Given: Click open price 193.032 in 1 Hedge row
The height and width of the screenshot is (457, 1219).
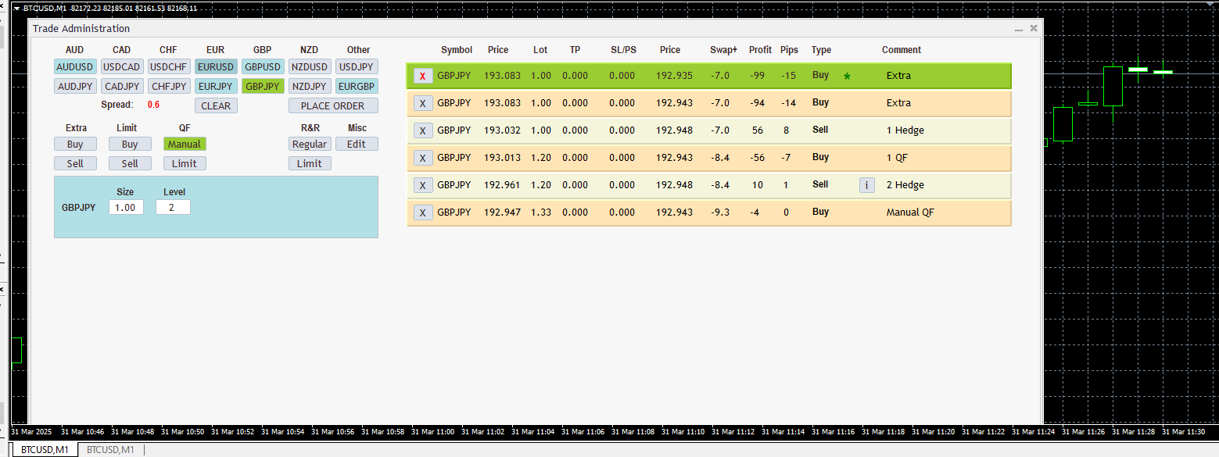Looking at the screenshot, I should pos(502,130).
